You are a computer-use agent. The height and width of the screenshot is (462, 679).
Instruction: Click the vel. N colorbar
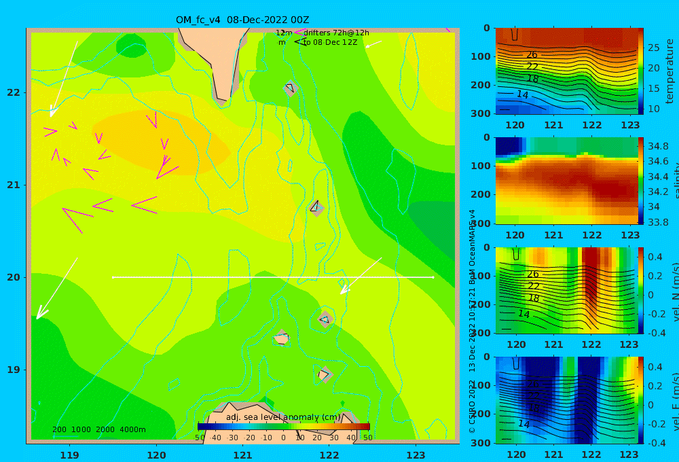click(x=641, y=290)
